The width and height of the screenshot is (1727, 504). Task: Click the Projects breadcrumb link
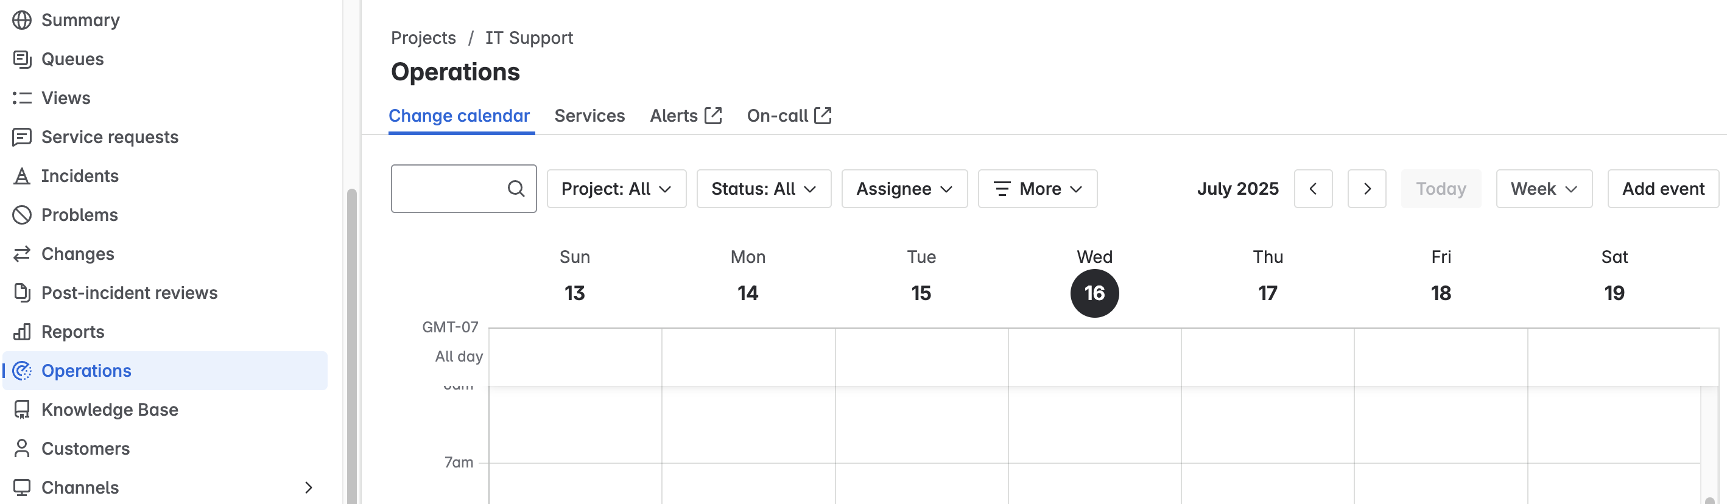423,38
